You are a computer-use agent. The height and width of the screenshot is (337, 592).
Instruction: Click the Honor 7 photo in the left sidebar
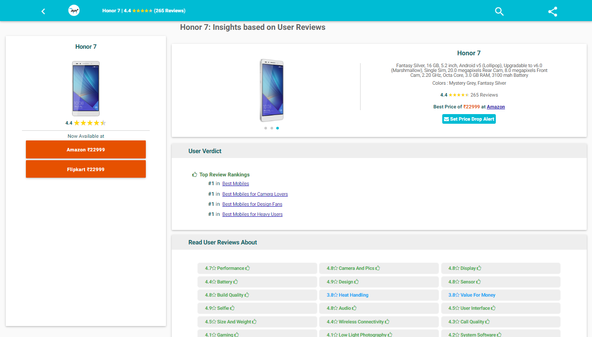click(86, 89)
